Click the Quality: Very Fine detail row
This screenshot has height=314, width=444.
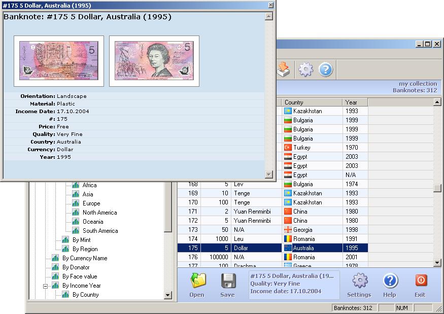[x=134, y=134]
